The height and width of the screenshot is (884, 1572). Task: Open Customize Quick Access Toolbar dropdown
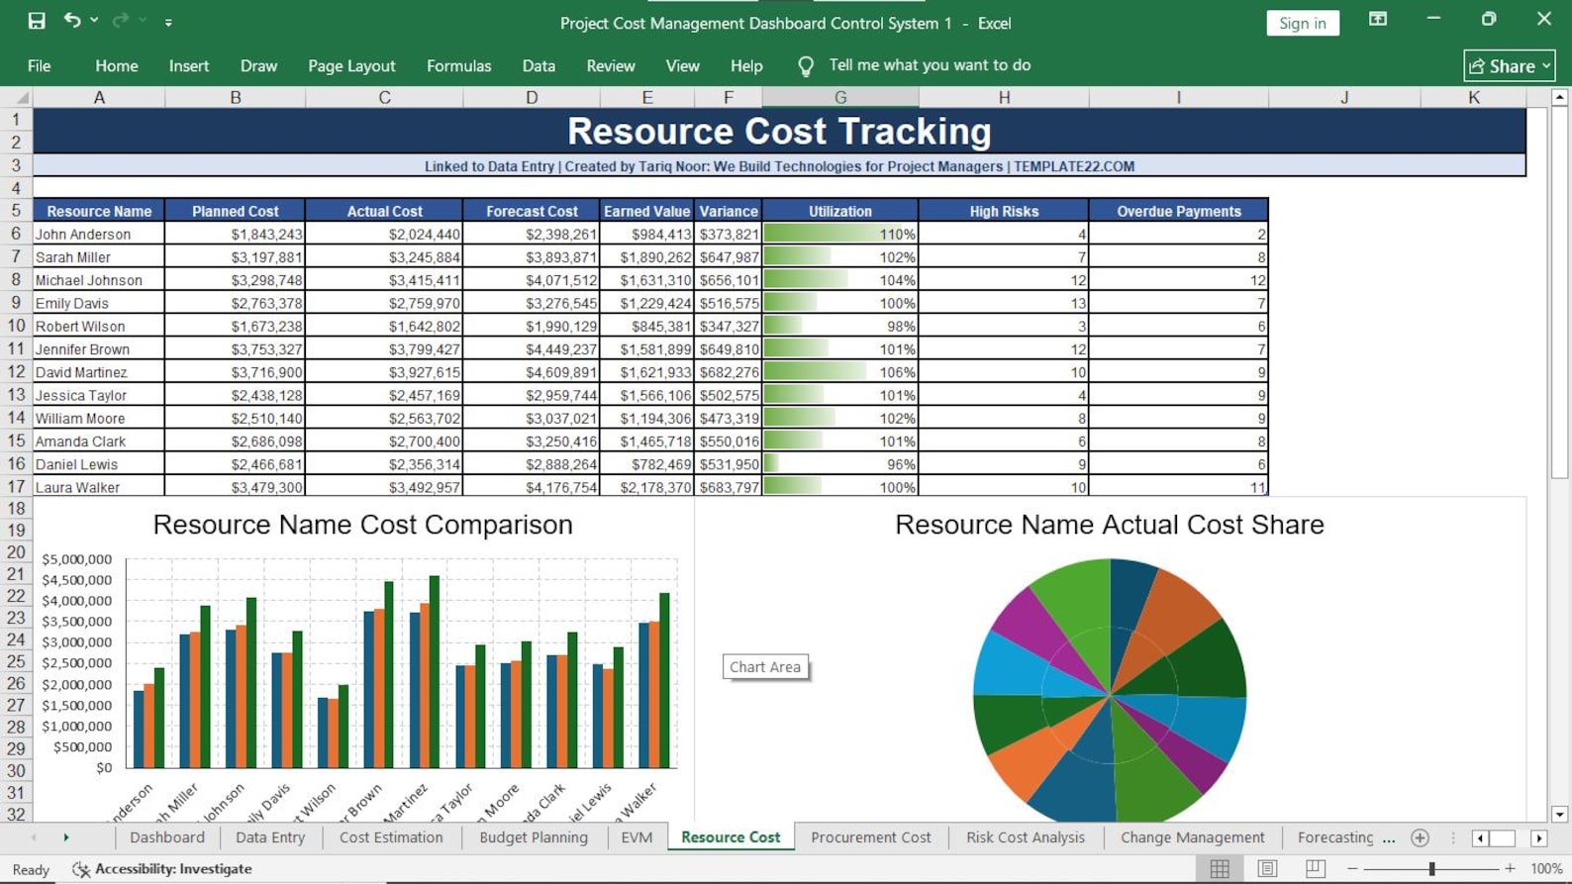pos(168,22)
